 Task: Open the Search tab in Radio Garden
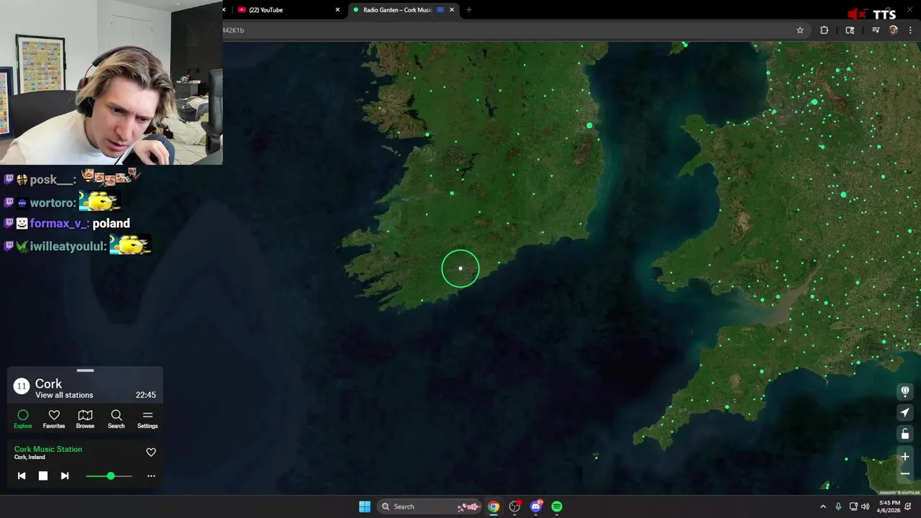[116, 419]
